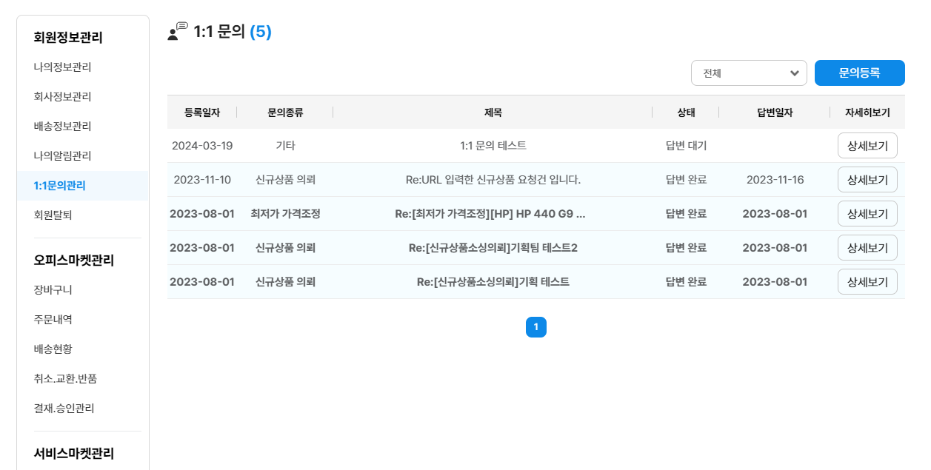Open 회사정보관리 menu item
The image size is (931, 470).
click(62, 97)
